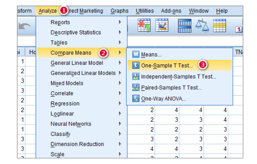Click the Split File toolbar icon

pyautogui.click(x=184, y=26)
